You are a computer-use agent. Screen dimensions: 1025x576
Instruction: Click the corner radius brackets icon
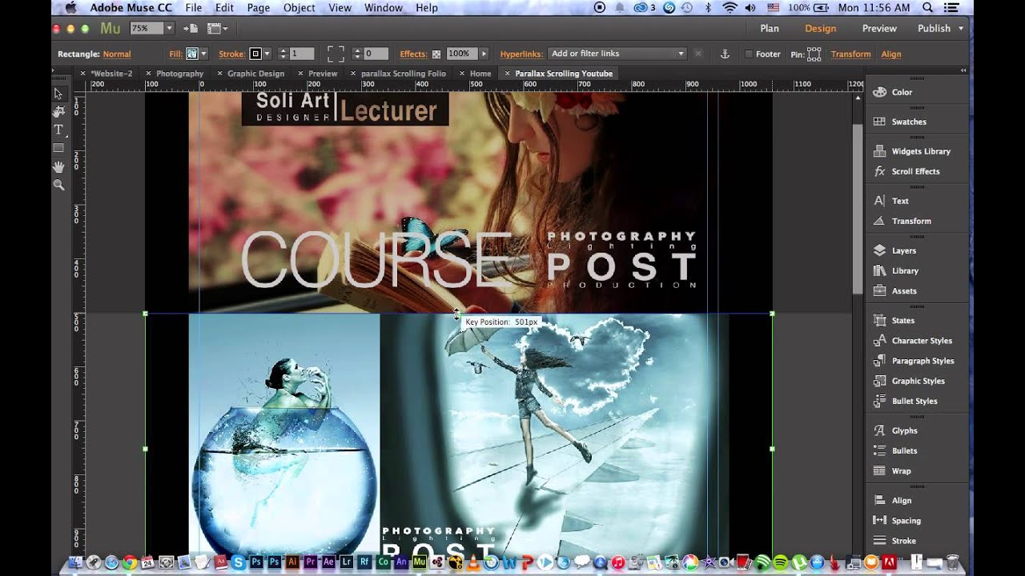click(x=336, y=54)
